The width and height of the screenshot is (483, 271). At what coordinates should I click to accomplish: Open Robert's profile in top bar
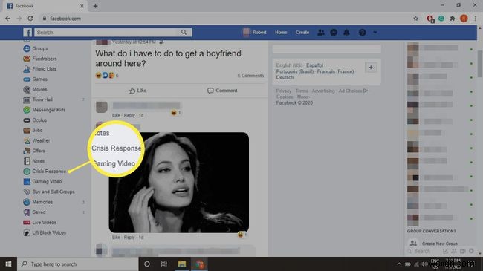point(254,33)
